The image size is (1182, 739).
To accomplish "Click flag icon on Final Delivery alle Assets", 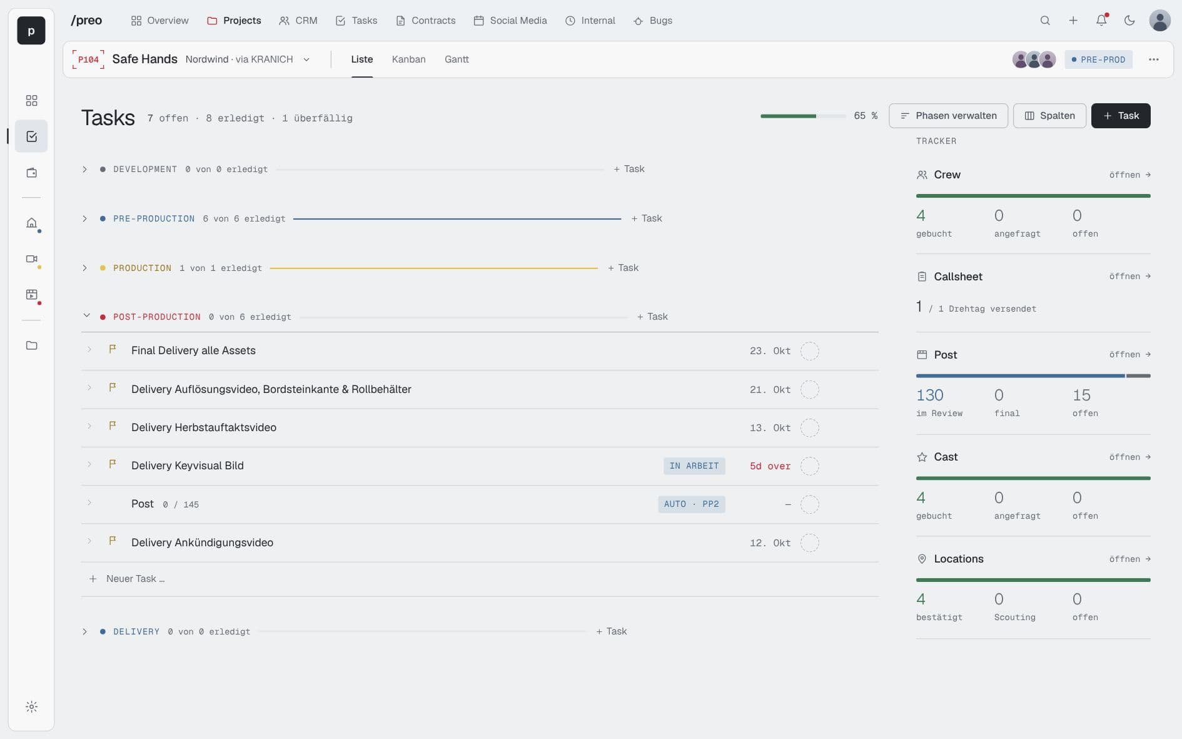I will 113,349.
